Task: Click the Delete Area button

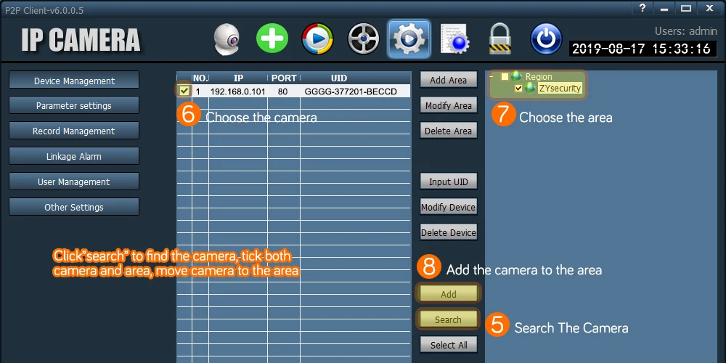Action: (x=448, y=131)
